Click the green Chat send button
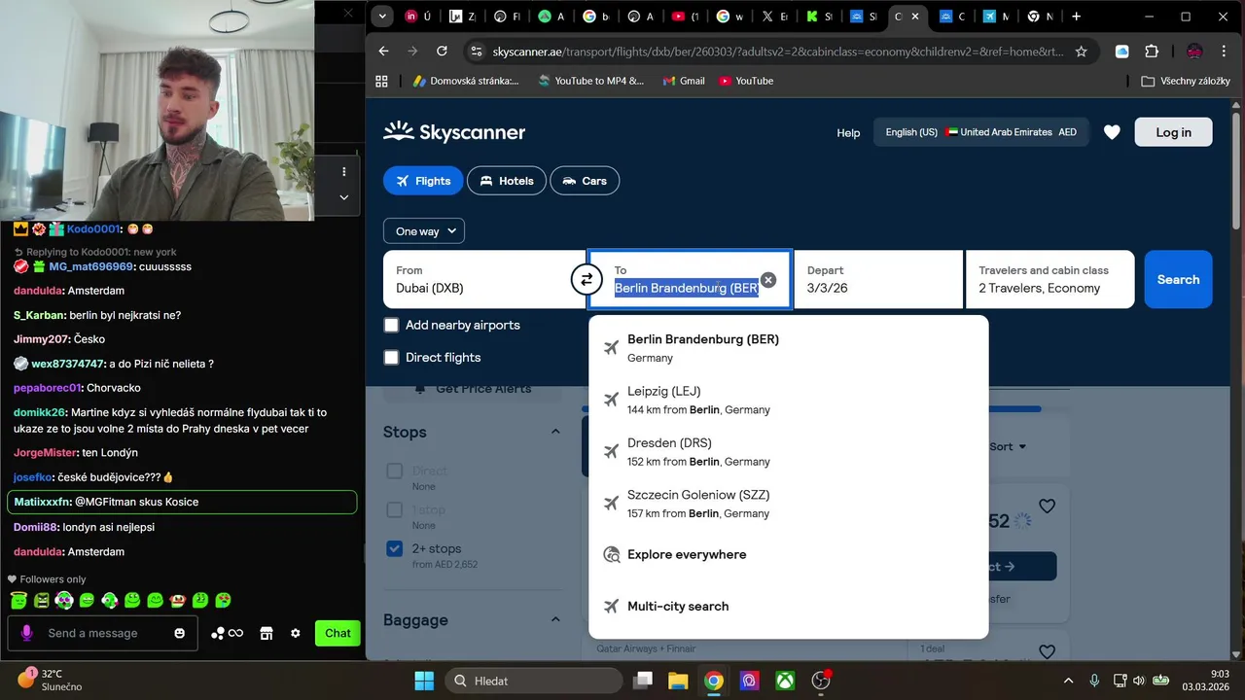1245x700 pixels. 338,633
